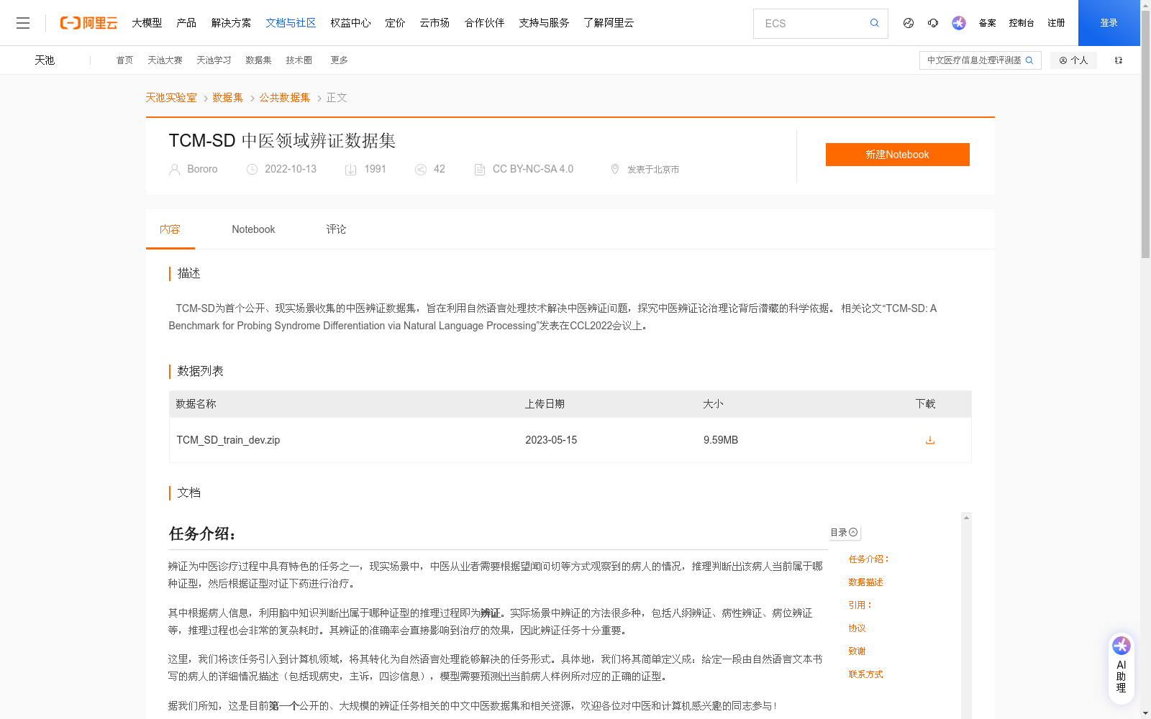Click the download count icon beside 1991
The height and width of the screenshot is (719, 1151).
pyautogui.click(x=351, y=170)
